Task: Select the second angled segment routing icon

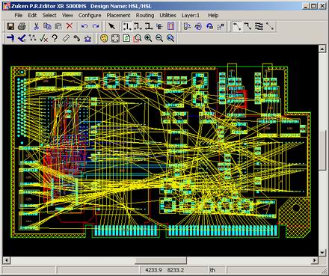Action: 247,26
